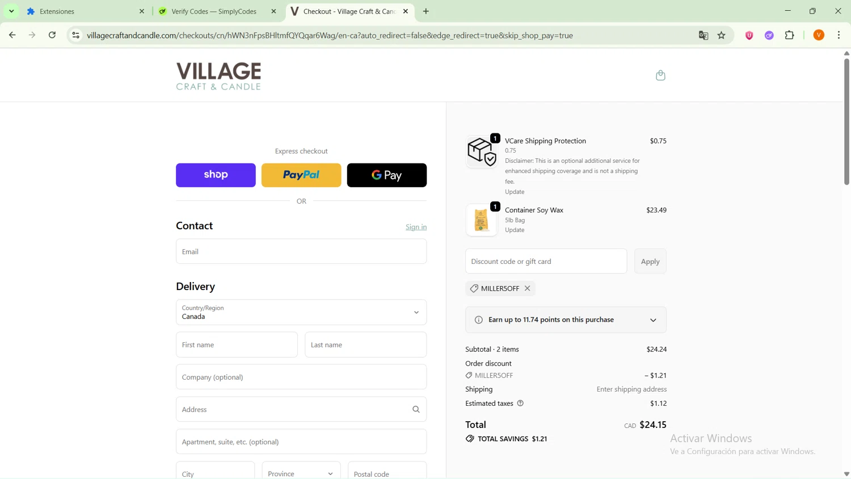Open Google Translate icon in address bar
The height and width of the screenshot is (479, 851).
tap(703, 35)
